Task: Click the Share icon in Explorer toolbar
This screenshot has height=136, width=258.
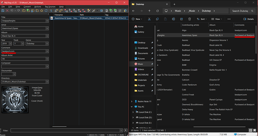Action: [x=181, y=19]
